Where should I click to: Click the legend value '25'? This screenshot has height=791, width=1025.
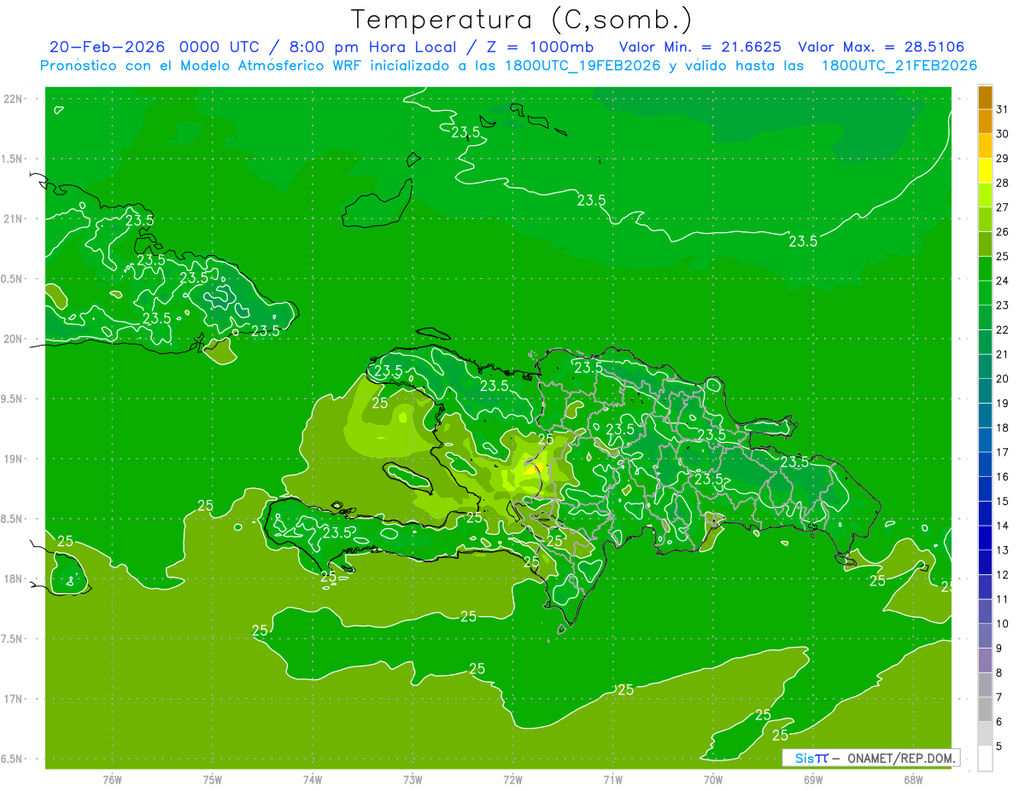(x=1003, y=256)
